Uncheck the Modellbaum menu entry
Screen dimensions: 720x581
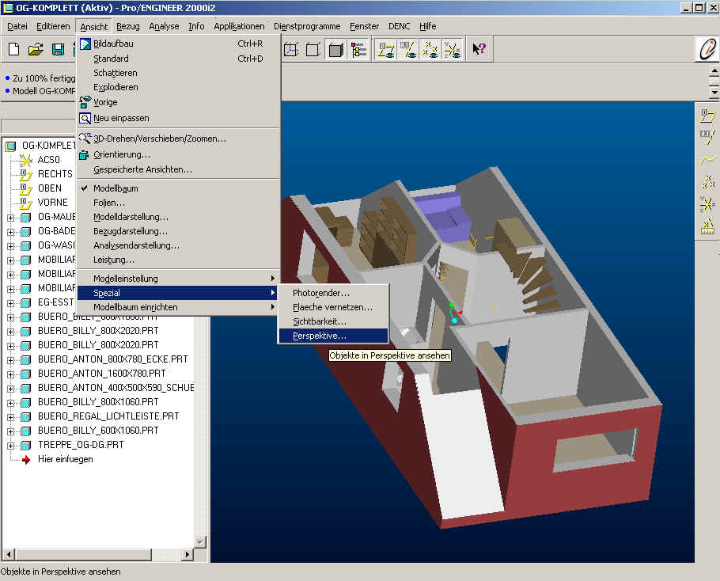(179, 188)
